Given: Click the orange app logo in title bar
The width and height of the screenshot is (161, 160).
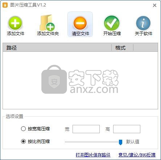Looking at the screenshot, I should pyautogui.click(x=5, y=5).
